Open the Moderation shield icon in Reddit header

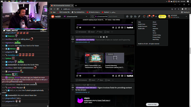[144, 17]
